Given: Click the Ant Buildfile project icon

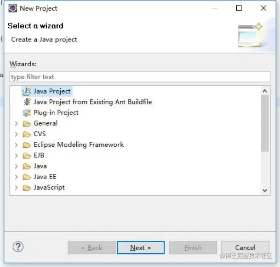Looking at the screenshot, I should click(x=27, y=102).
